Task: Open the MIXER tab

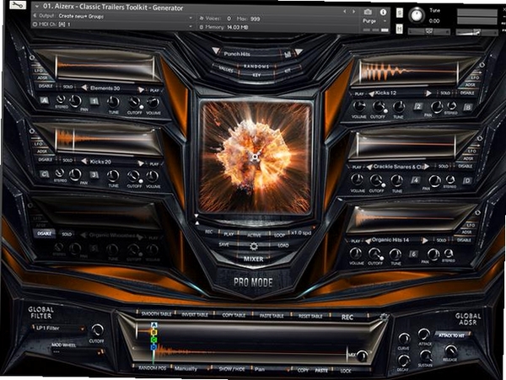Action: tap(253, 259)
